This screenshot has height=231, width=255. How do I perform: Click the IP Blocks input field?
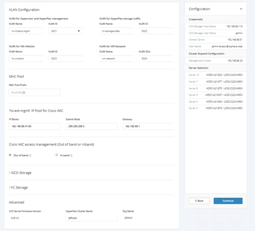34,126
